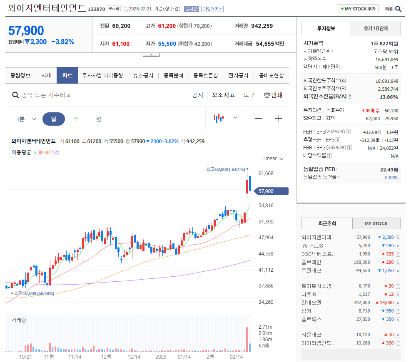Select the 이동평균 20 moving average label
Viewport: 411px width, 362px height.
[40, 153]
